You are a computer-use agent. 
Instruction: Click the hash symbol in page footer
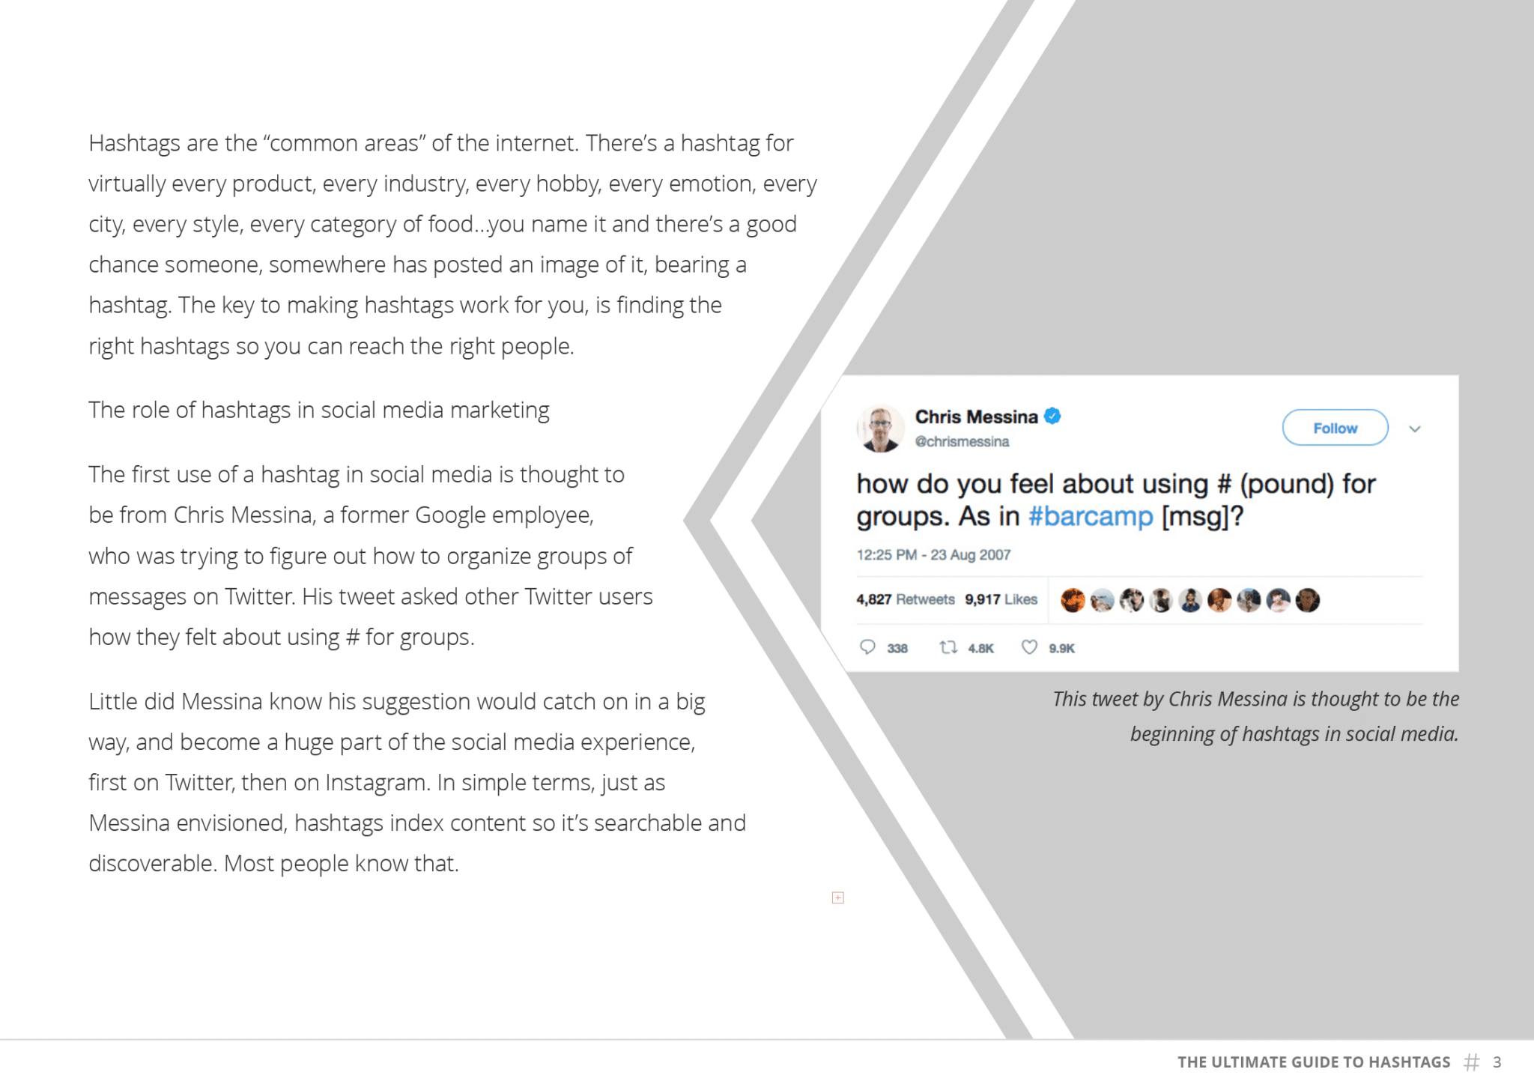point(1472,1062)
